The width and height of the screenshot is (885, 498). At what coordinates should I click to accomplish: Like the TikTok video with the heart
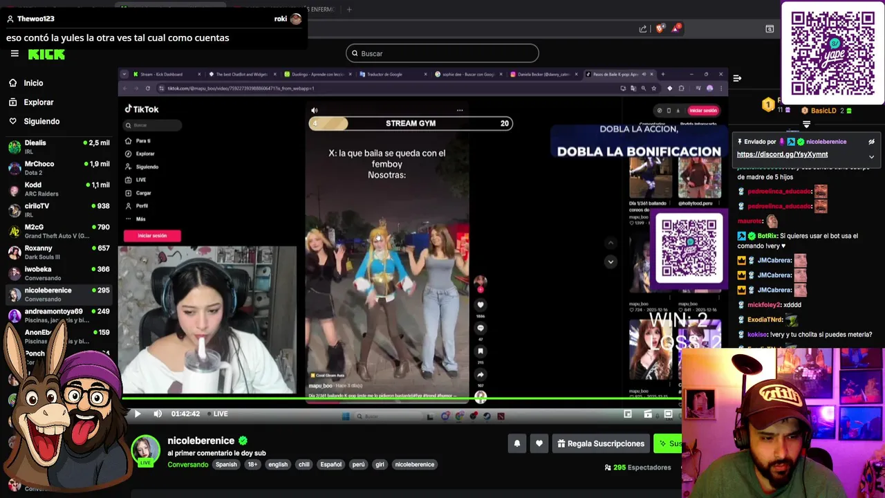click(481, 305)
